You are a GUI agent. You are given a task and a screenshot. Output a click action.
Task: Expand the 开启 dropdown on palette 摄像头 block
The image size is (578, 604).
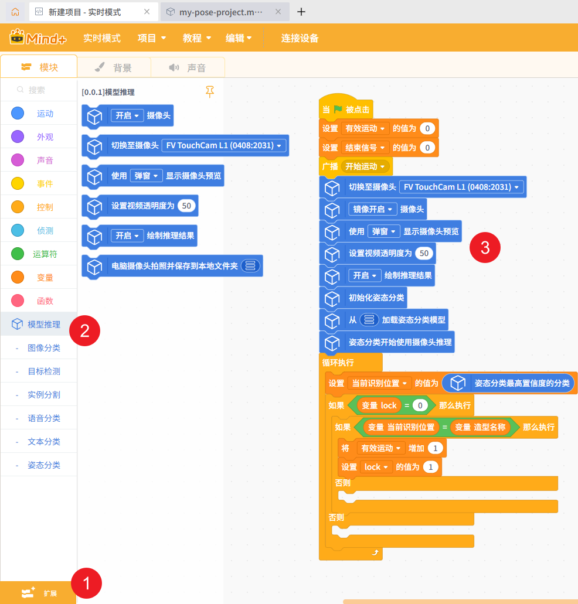(x=127, y=116)
